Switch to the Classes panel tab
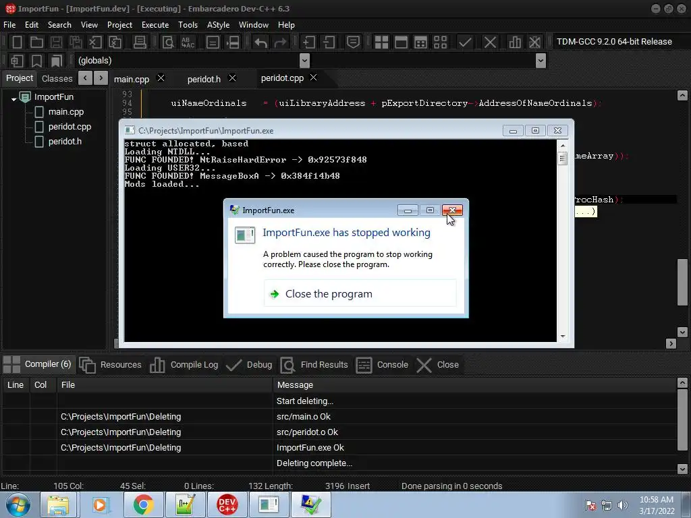This screenshot has width=691, height=518. click(57, 78)
